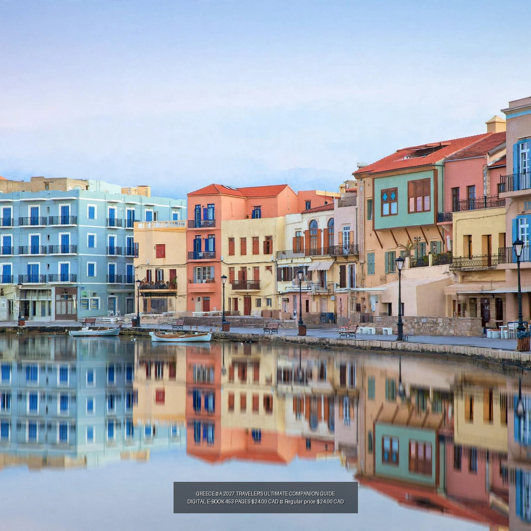Click the 'DIGITAL E-BOOK 453 PAGES' text
Screen dimensions: 531x531
pyautogui.click(x=219, y=501)
